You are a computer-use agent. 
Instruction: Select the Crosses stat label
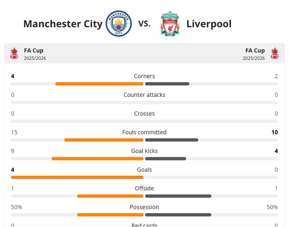[x=144, y=114]
